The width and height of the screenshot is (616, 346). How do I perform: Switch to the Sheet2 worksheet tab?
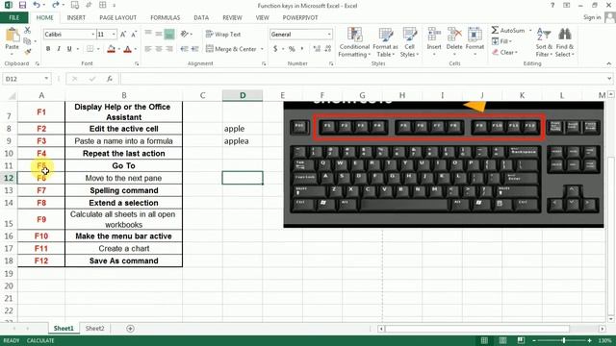95,329
